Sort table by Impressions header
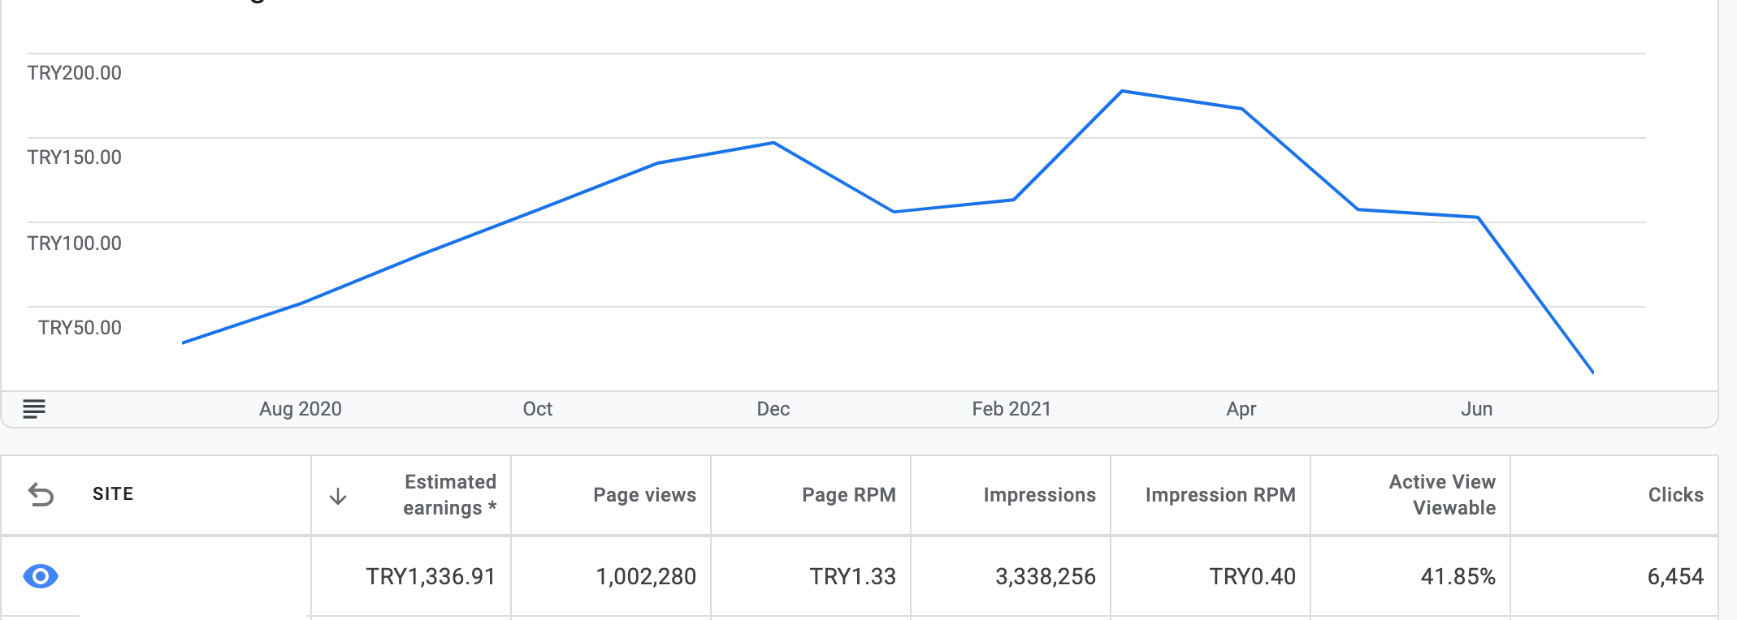This screenshot has height=620, width=1737. point(1039,495)
